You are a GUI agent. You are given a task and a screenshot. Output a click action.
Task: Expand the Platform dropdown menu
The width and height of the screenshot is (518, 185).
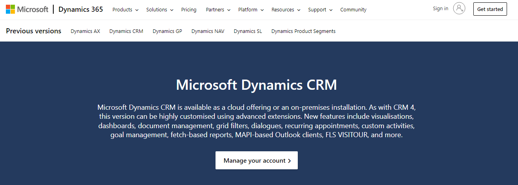point(251,10)
